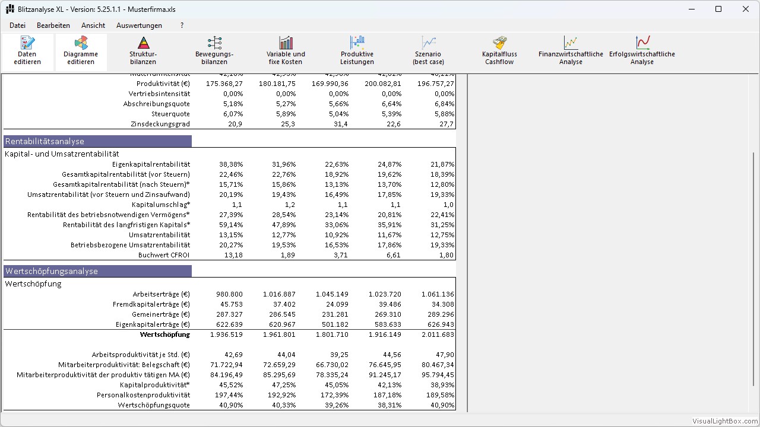Select the Wertschöpfungsanalyse section header
Image resolution: width=760 pixels, height=427 pixels.
click(x=97, y=271)
